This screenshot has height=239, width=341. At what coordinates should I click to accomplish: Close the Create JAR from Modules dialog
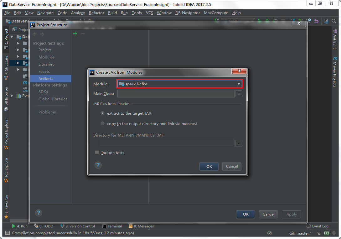click(x=239, y=71)
